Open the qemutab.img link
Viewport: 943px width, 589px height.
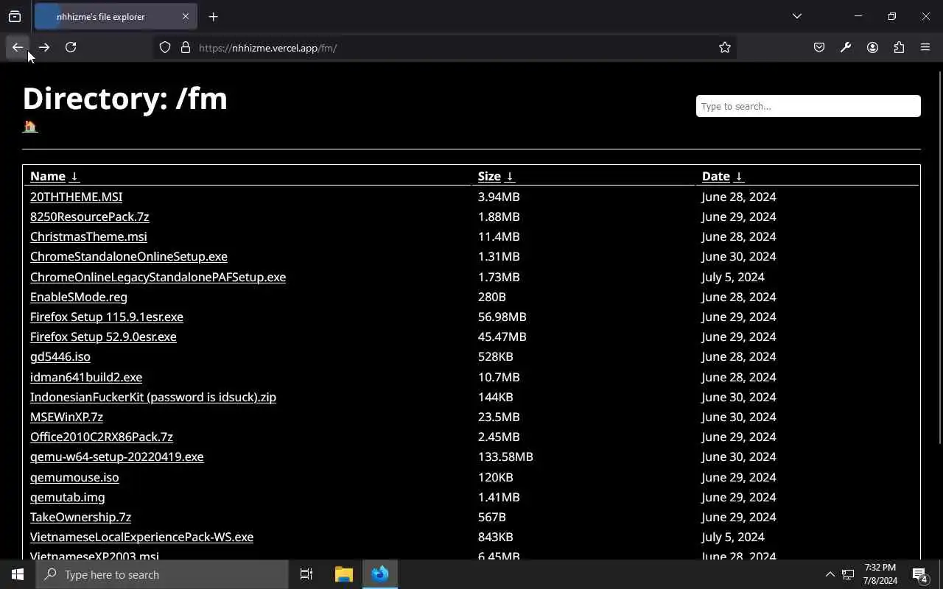tap(67, 497)
